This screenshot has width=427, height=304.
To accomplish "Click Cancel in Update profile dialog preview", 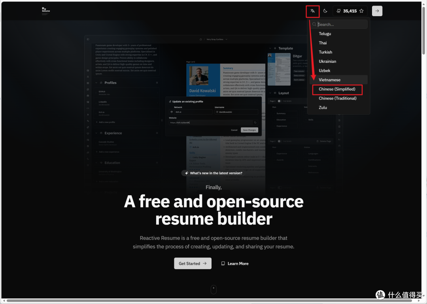I will click(x=234, y=130).
